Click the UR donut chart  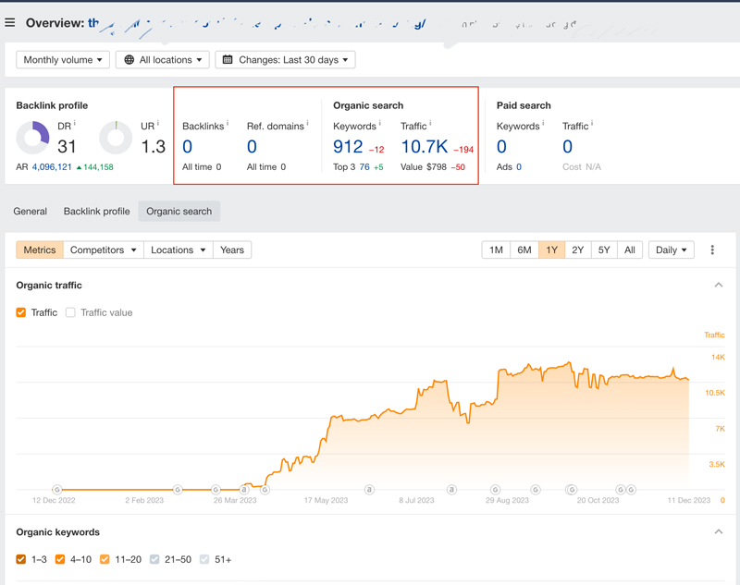tap(116, 138)
